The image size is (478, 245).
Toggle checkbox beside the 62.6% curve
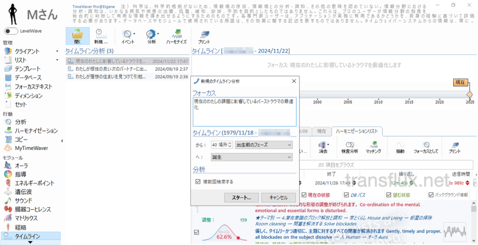197,232
